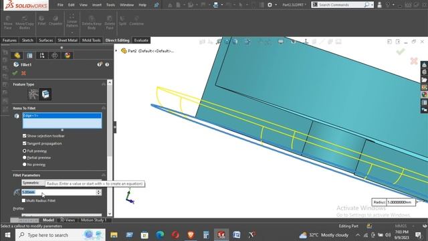Click the Print icon in title toolbar
Image resolution: width=428 pixels, height=241 pixels.
(x=215, y=5)
